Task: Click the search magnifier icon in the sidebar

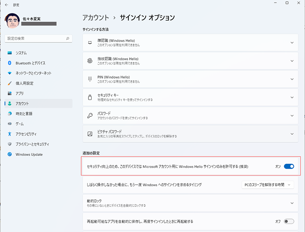Action: coord(67,39)
